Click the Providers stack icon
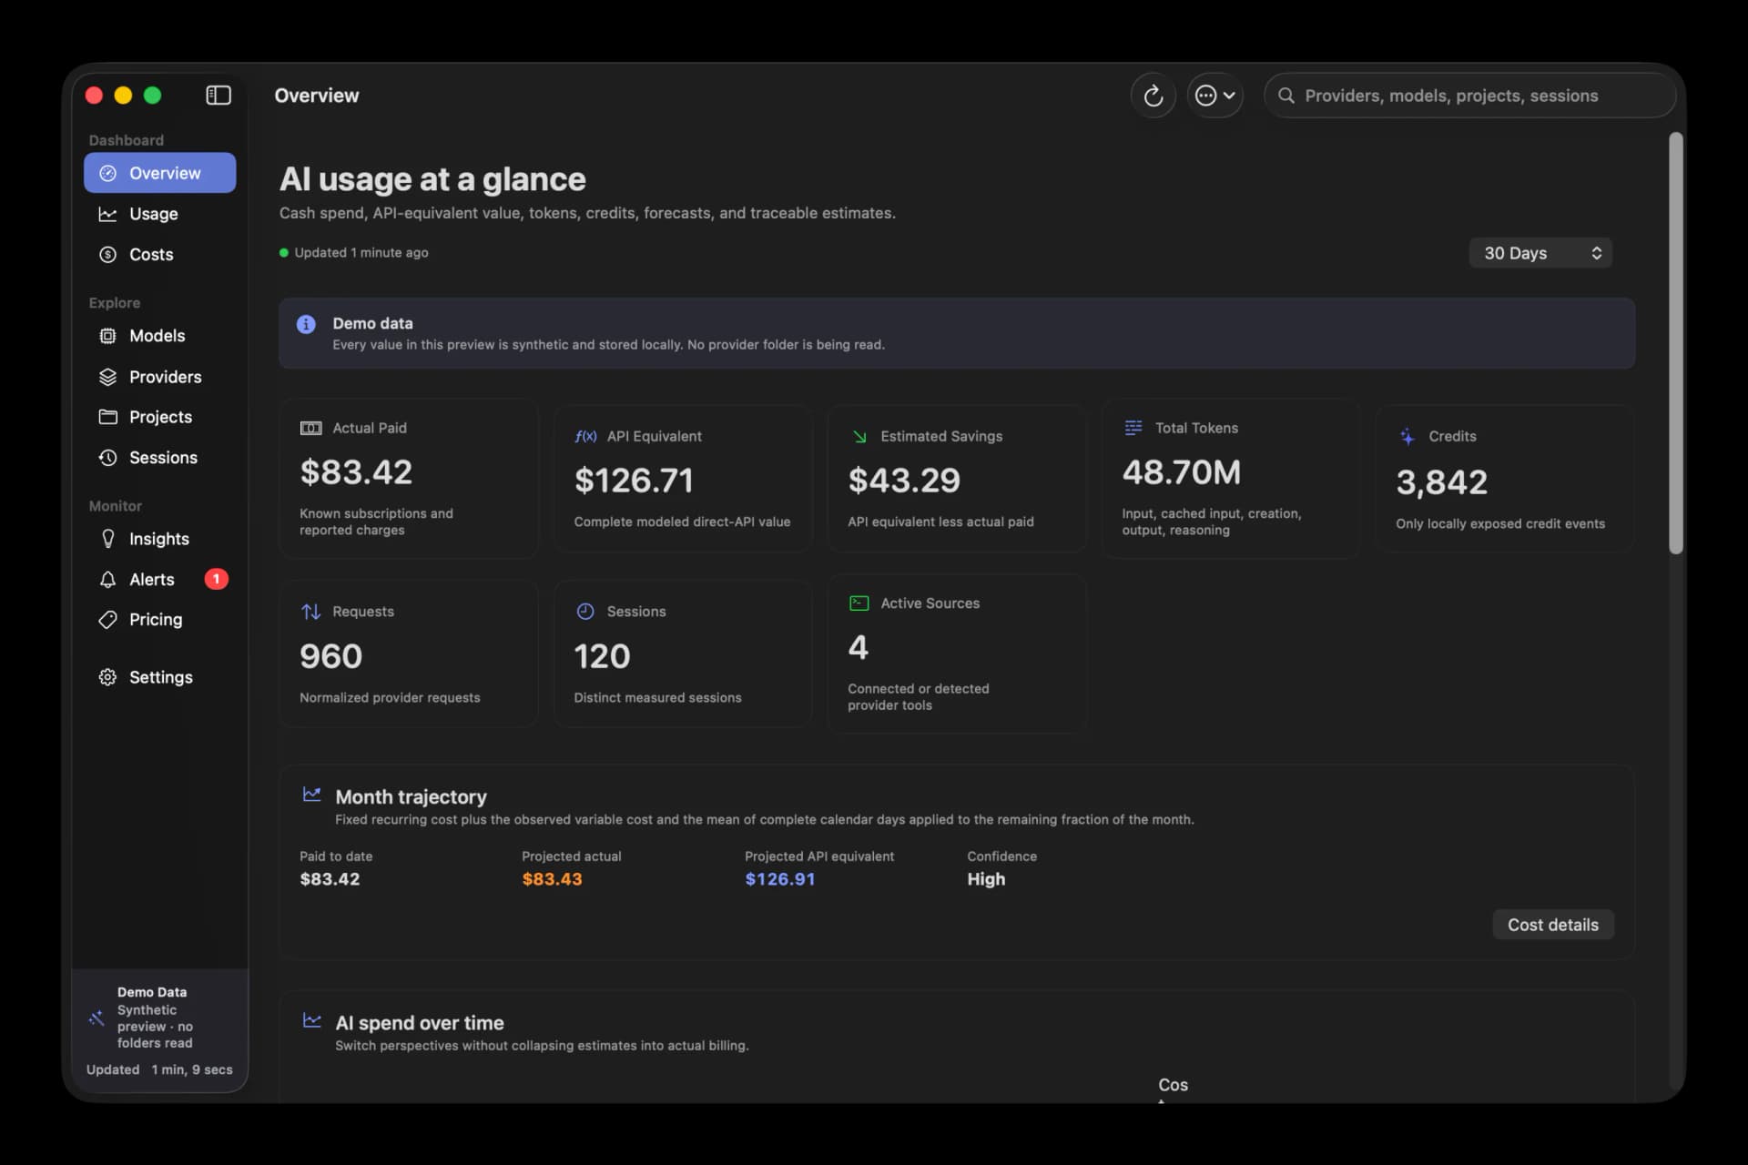 [x=107, y=377]
